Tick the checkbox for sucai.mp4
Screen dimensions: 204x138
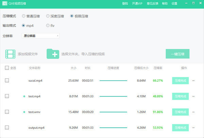[x=7, y=80]
